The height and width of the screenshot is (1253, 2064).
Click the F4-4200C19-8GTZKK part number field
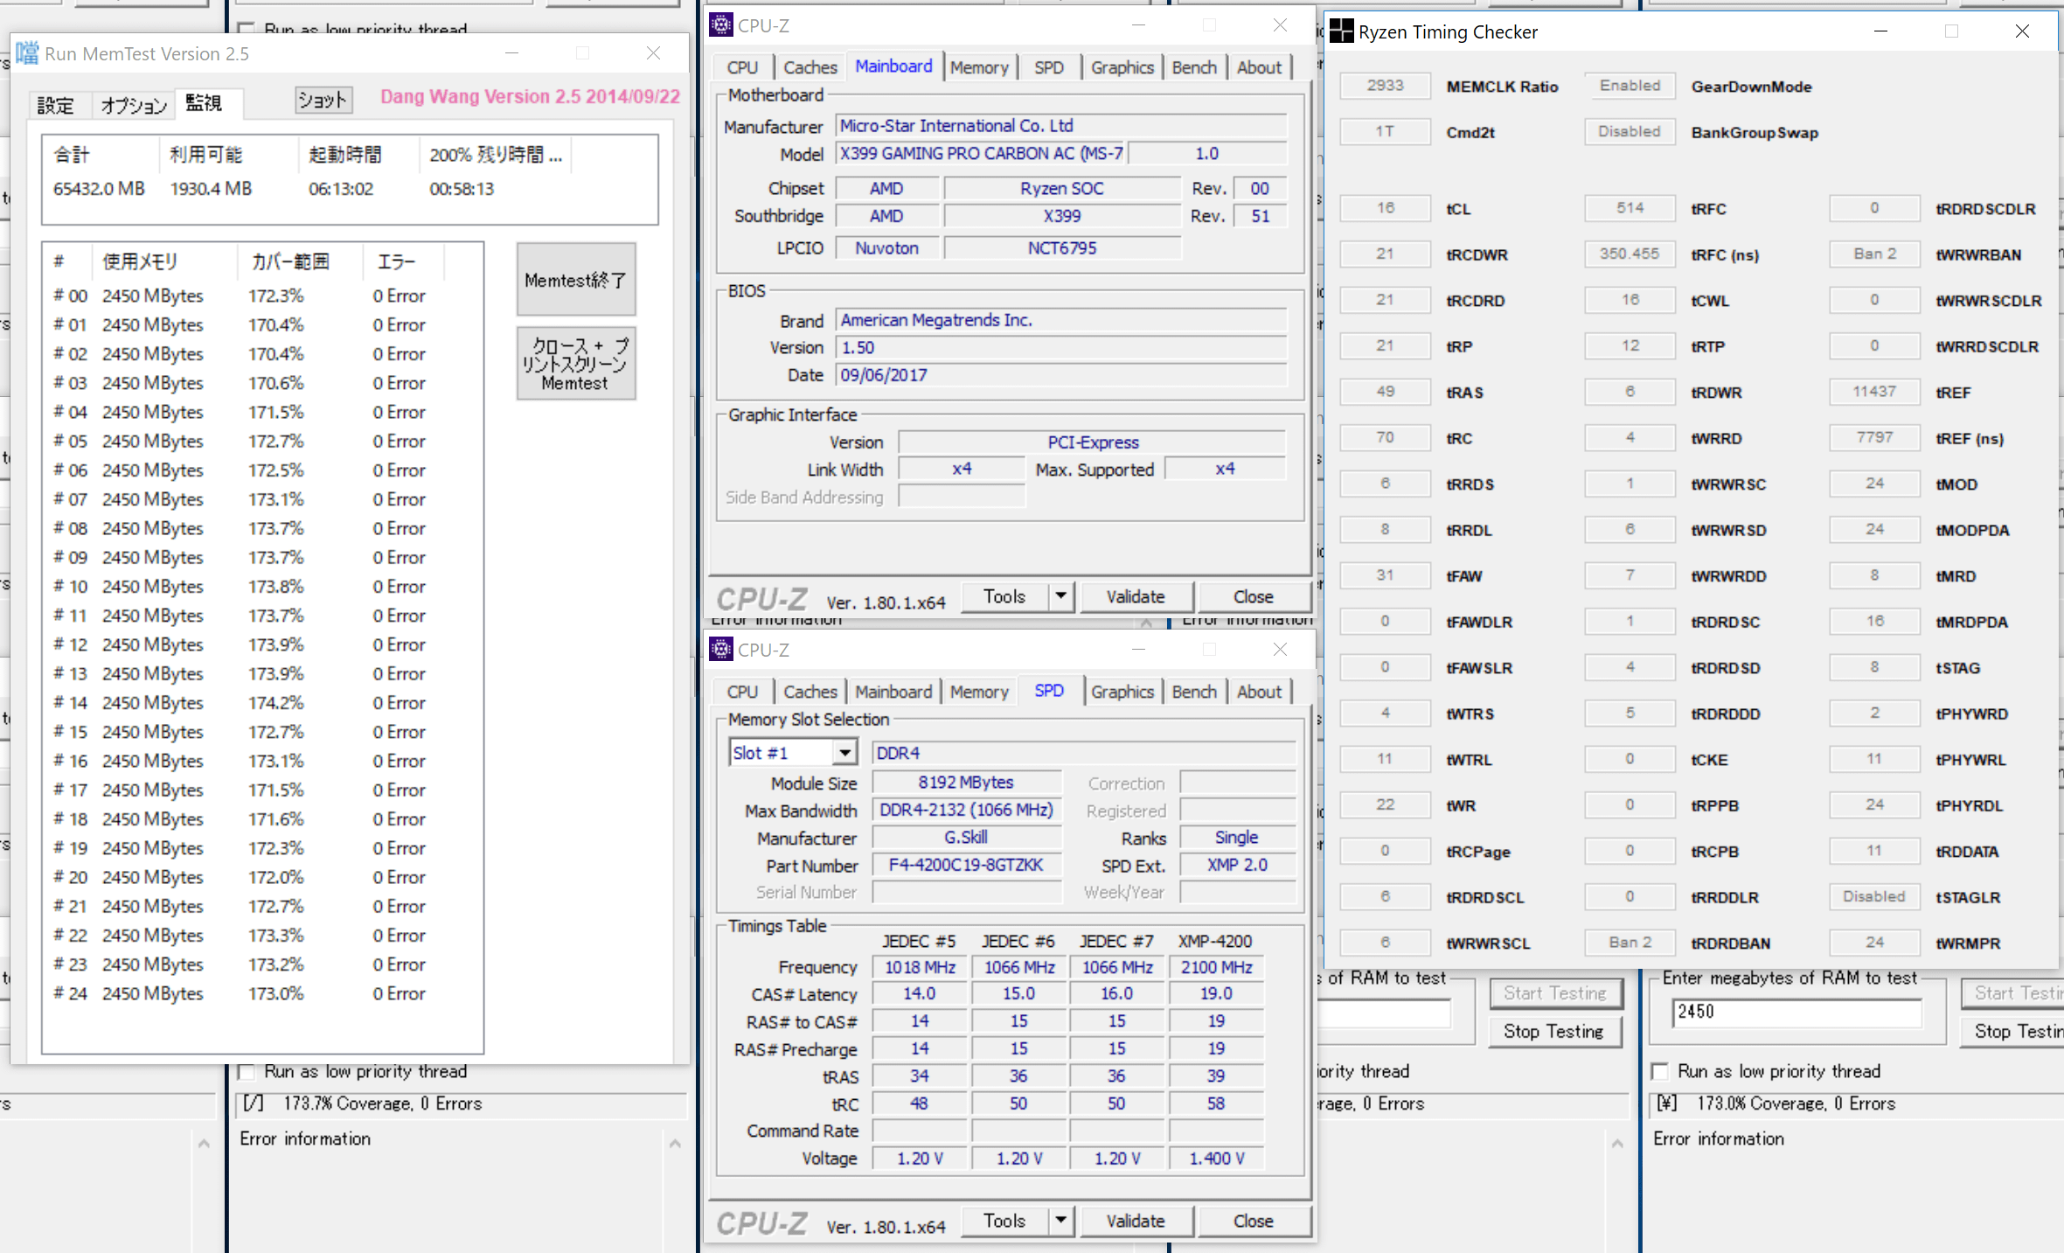966,865
